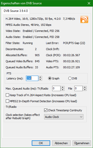Close the Eigenschaften von DVB Source dialog
This screenshot has width=93, height=148.
point(89,3)
